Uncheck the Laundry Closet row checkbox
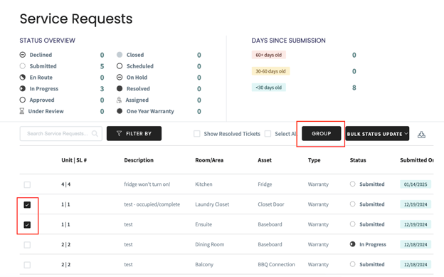 (27, 204)
